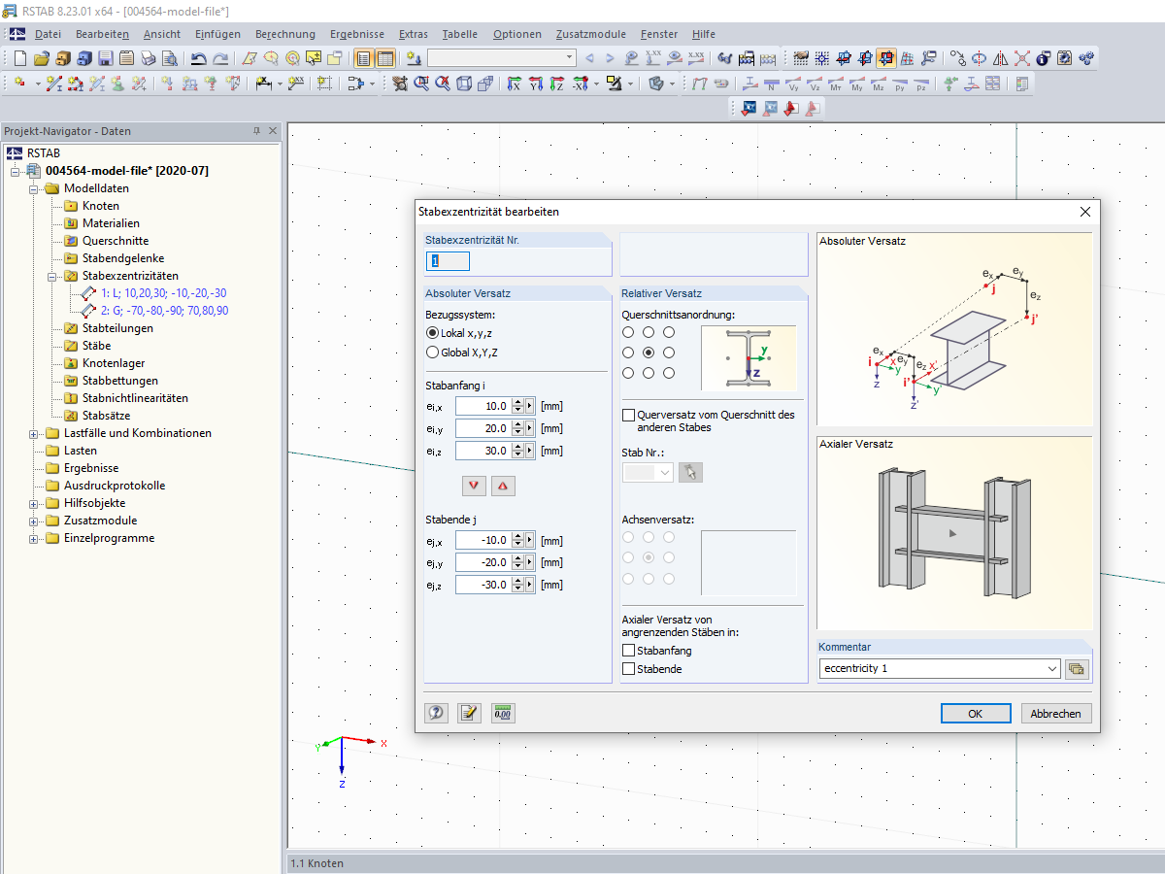The width and height of the screenshot is (1165, 874).
Task: Click the red cross delete icon
Action: [1022, 59]
